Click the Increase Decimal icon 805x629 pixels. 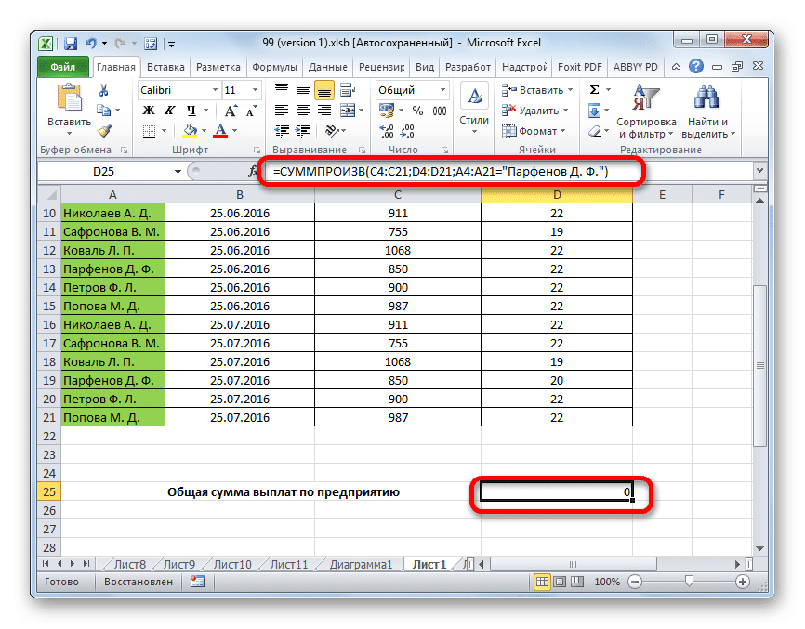[x=387, y=131]
